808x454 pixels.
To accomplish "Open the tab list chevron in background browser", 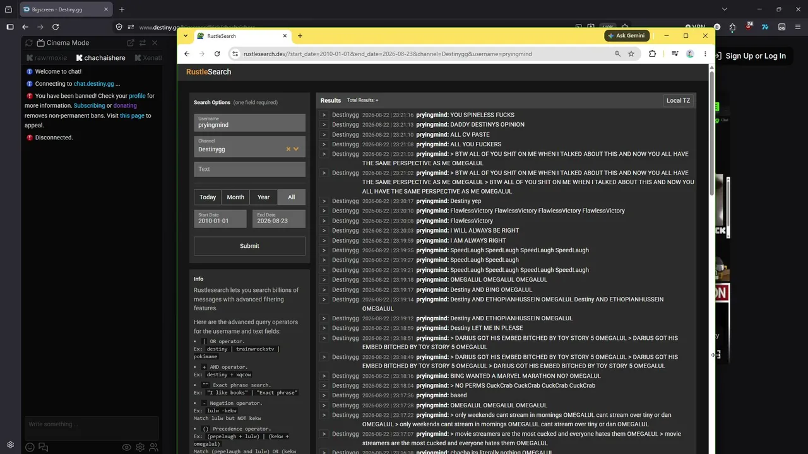I will click(725, 9).
